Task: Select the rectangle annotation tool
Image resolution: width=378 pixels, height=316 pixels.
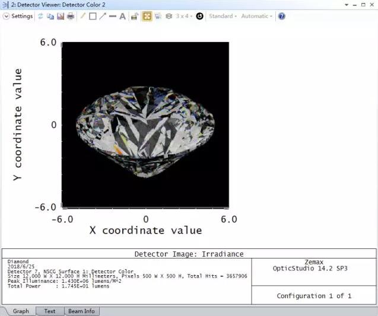Action: (93, 16)
